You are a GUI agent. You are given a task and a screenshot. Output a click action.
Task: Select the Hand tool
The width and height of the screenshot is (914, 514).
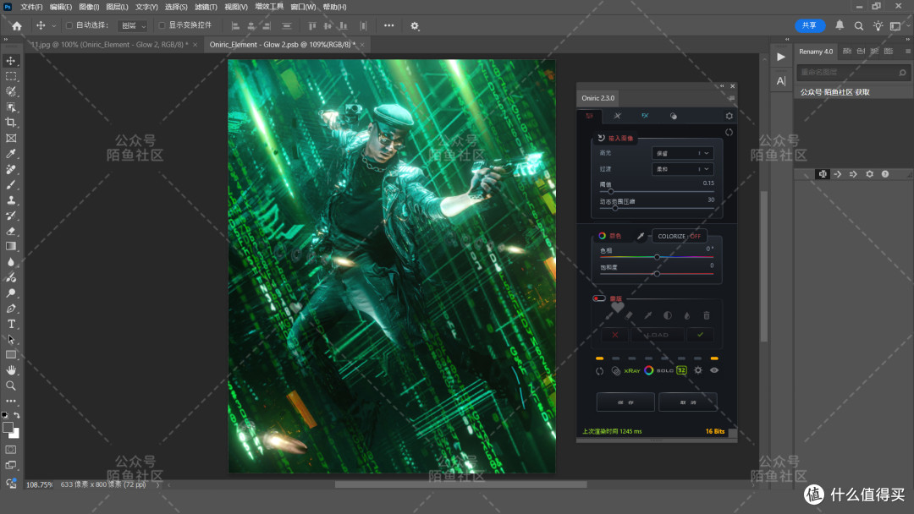coord(10,369)
